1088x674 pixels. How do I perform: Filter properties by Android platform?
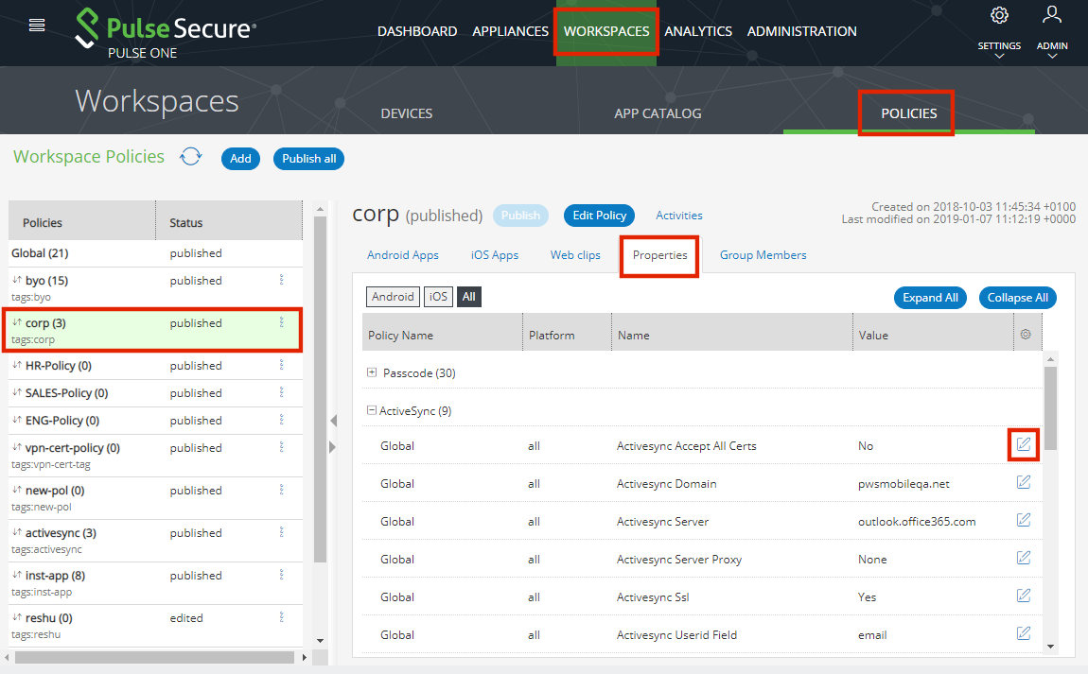393,297
